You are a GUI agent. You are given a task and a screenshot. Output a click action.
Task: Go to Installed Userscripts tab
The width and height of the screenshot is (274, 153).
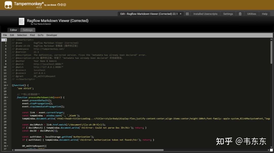click(x=205, y=14)
